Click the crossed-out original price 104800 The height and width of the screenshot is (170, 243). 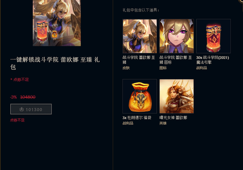[28, 97]
